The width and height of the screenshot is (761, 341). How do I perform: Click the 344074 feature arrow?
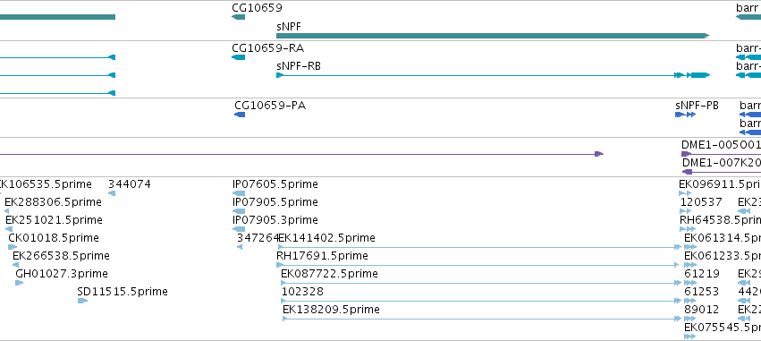[112, 193]
